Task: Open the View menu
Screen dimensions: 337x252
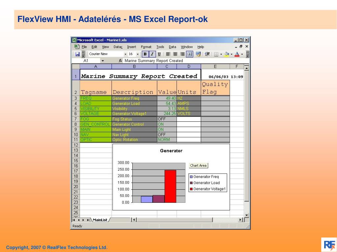Action: point(105,47)
